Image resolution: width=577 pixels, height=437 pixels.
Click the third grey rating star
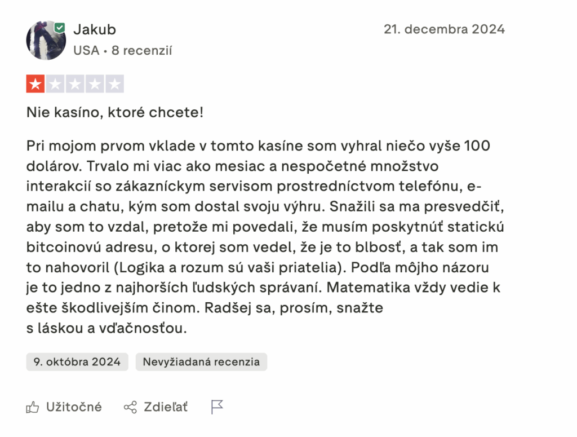[75, 85]
